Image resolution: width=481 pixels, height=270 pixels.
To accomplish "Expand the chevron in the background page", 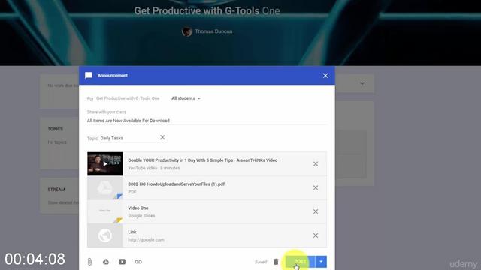I will coord(362,83).
